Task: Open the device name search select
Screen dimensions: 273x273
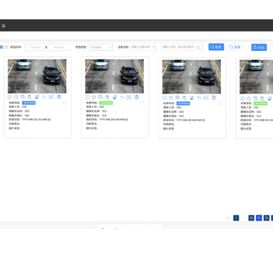Action: coord(143,47)
